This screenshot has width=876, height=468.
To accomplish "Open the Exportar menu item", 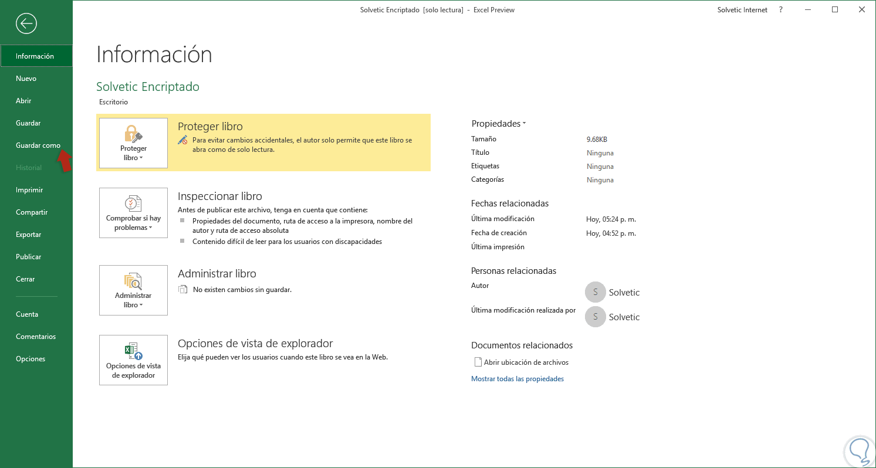I will [x=36, y=235].
